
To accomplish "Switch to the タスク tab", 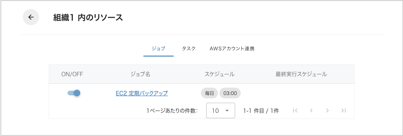I will pyautogui.click(x=189, y=48).
